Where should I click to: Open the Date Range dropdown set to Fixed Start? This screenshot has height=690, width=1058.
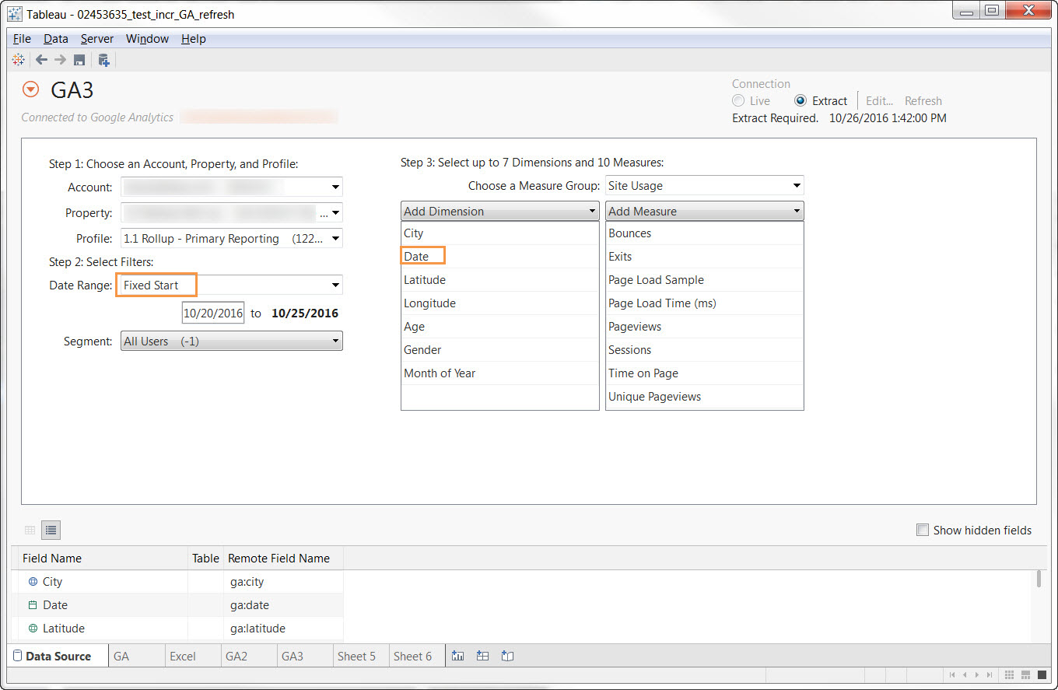[x=231, y=285]
